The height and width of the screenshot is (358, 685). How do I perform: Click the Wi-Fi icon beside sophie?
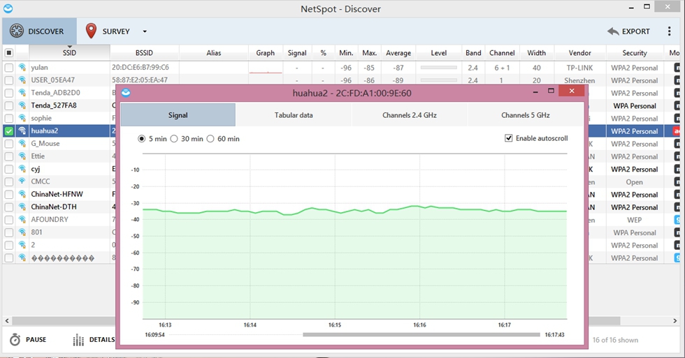[22, 118]
